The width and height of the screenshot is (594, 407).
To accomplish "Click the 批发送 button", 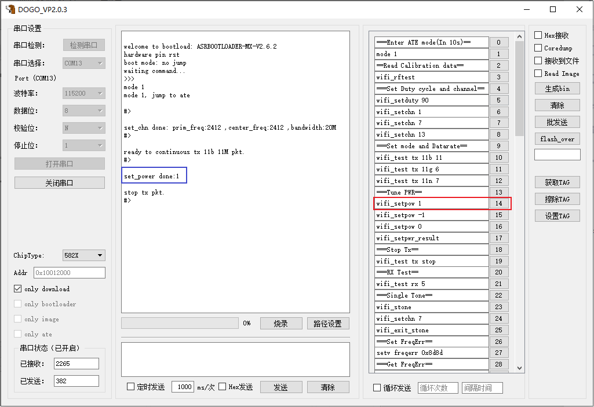I will pos(557,122).
